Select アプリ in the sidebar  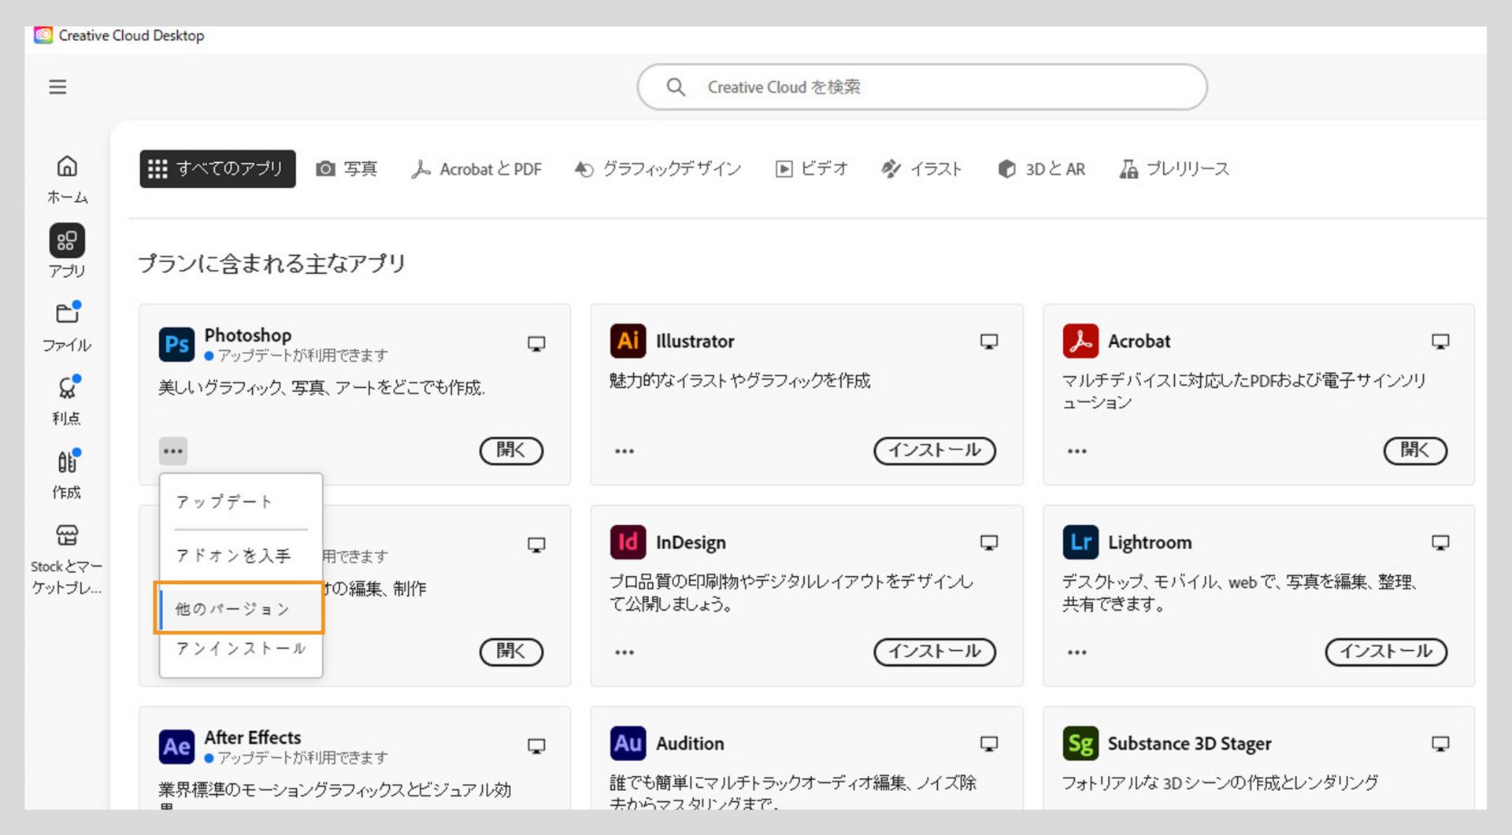(67, 251)
